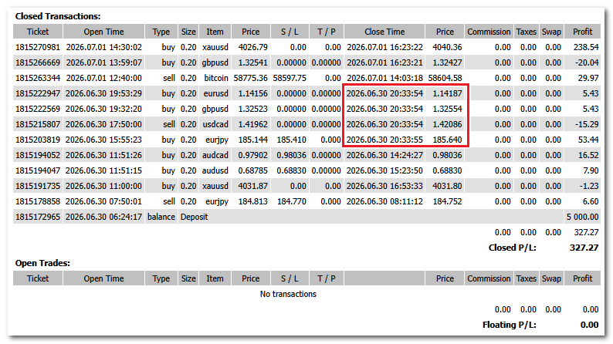The width and height of the screenshot is (613, 344).
Task: Click profit value 53.44
Action: [x=588, y=140]
